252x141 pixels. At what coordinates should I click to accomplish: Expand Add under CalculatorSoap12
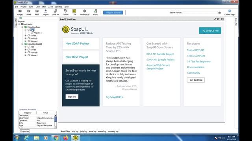(25, 47)
